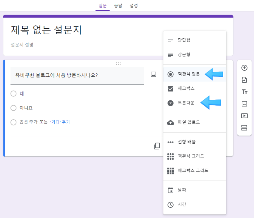Click the add video icon in the sidebar
Image resolution: width=254 pixels, height=218 pixels.
(x=244, y=116)
